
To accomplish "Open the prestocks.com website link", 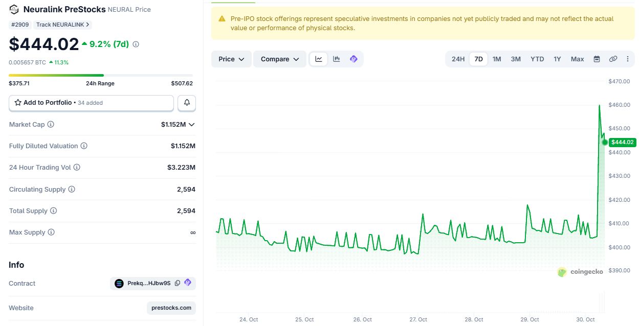I will point(171,308).
